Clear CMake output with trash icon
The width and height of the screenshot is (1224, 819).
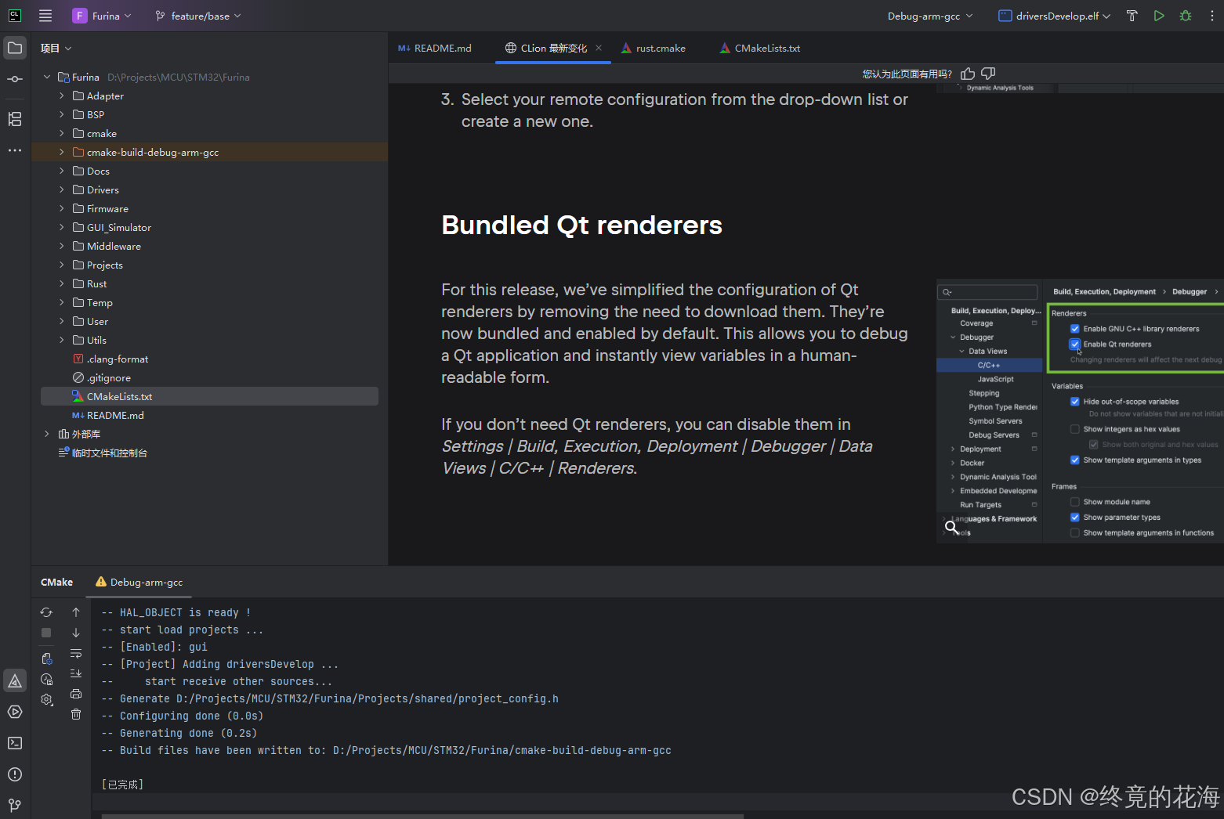76,714
